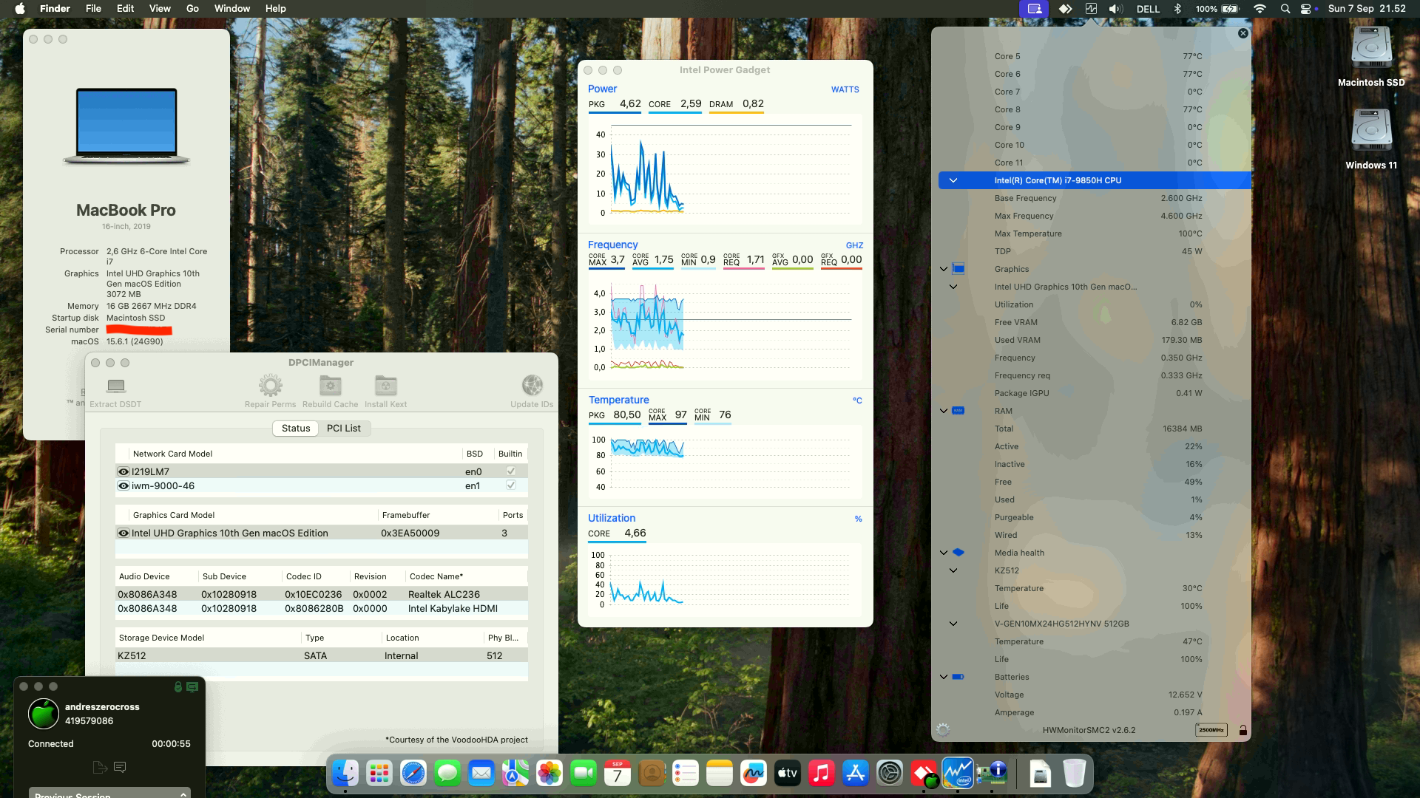
Task: Click the Power usage graph in Intel Power Gadget
Action: pyautogui.click(x=725, y=170)
